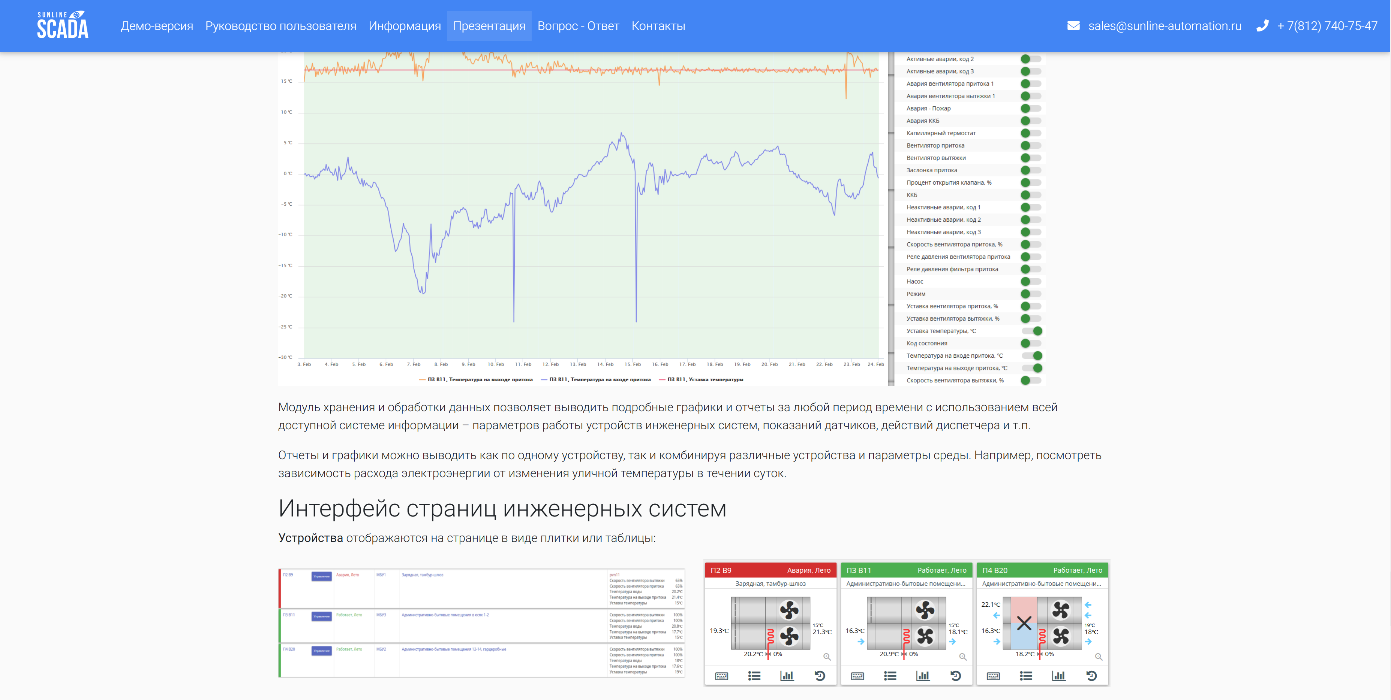Click the Sunline SCADA logo
Viewport: 1391px width, 700px height.
coord(63,25)
